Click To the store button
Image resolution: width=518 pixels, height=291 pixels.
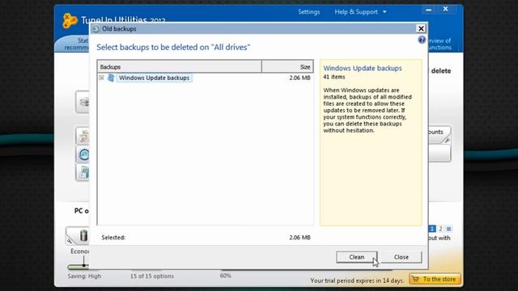[x=435, y=279]
